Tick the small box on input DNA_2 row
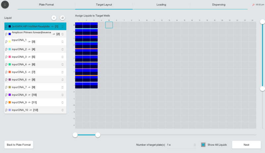The image size is (265, 153). pos(63,49)
